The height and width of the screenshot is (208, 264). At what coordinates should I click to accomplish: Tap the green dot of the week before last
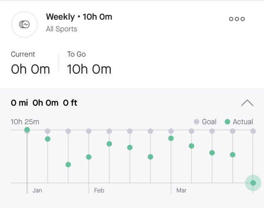(232, 155)
